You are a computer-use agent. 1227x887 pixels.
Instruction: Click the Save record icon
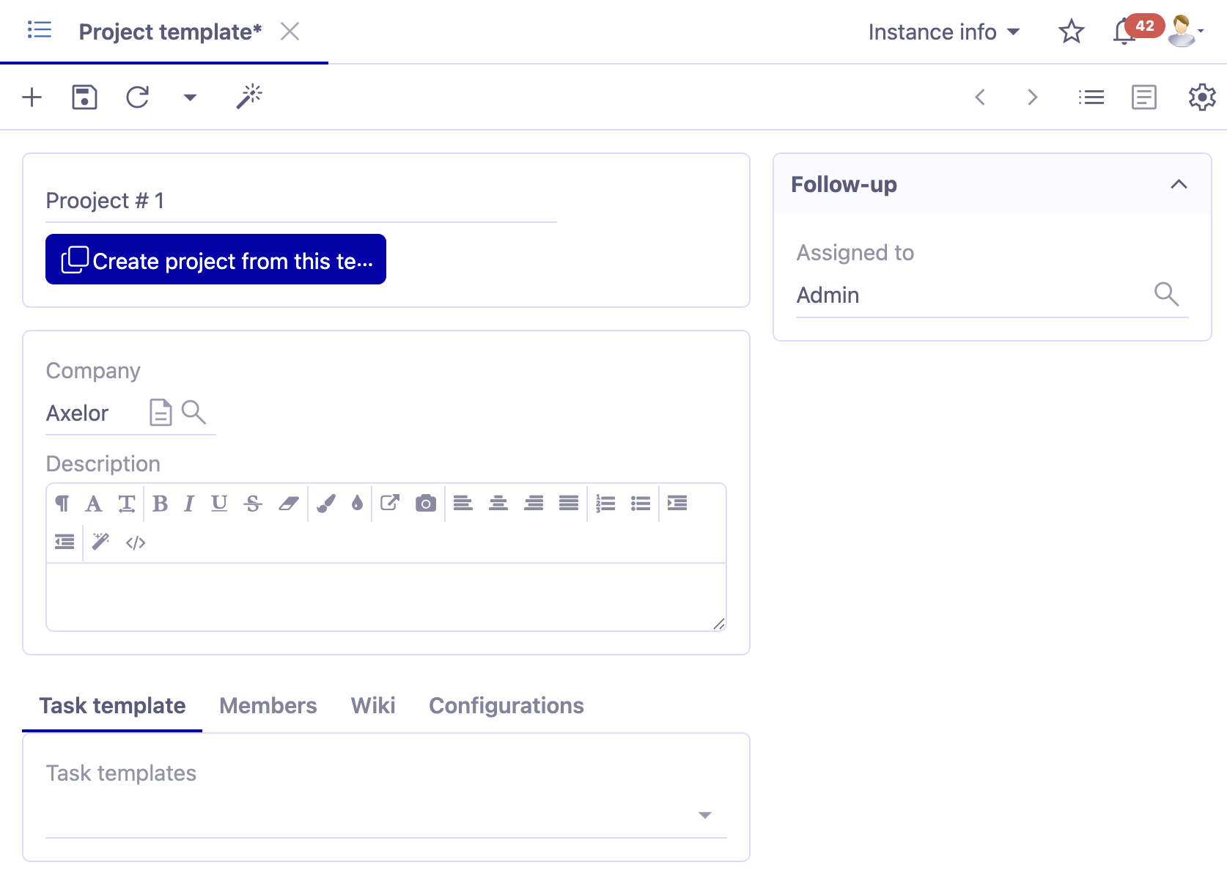pyautogui.click(x=84, y=97)
